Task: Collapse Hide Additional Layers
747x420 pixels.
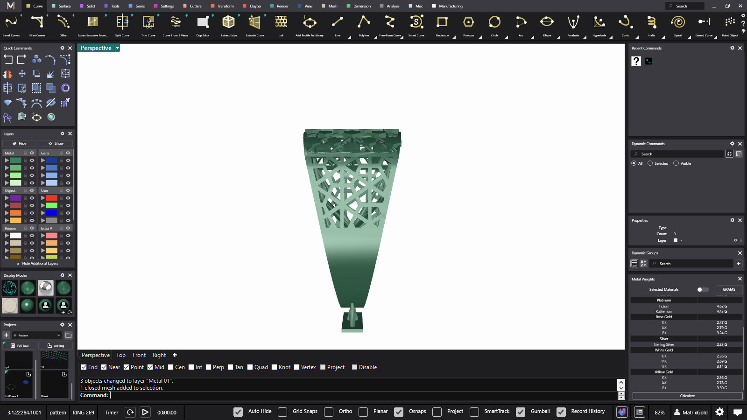Action: 37,264
